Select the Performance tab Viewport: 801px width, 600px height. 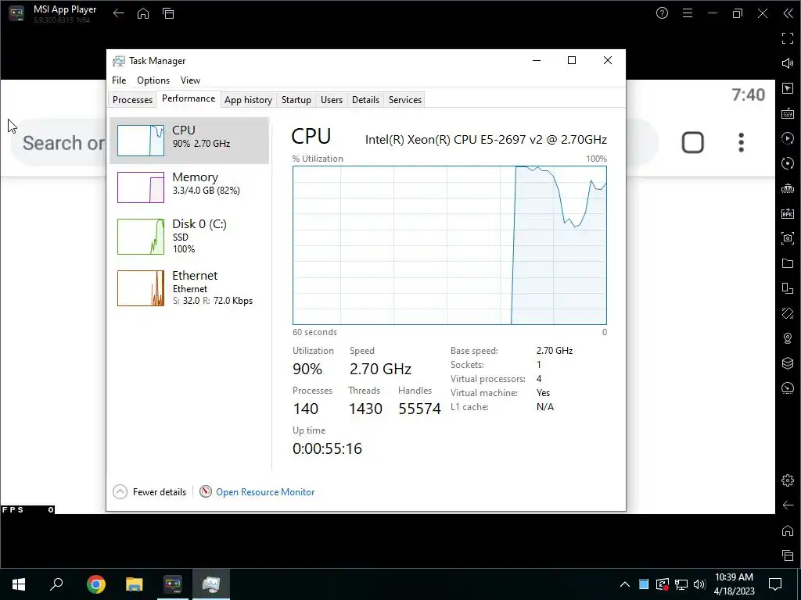pos(189,98)
